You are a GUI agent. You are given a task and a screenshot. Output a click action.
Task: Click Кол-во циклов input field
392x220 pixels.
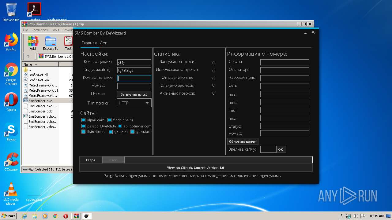point(134,62)
